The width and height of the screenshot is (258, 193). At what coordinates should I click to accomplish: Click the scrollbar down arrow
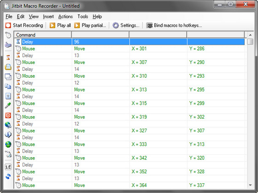(250, 185)
